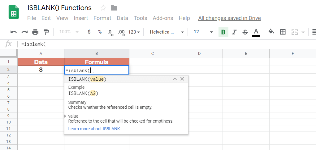
Task: Open the 123 number format dropdown
Action: point(134,32)
